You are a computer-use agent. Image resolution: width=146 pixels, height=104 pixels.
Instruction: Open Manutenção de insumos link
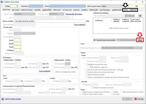point(74,14)
